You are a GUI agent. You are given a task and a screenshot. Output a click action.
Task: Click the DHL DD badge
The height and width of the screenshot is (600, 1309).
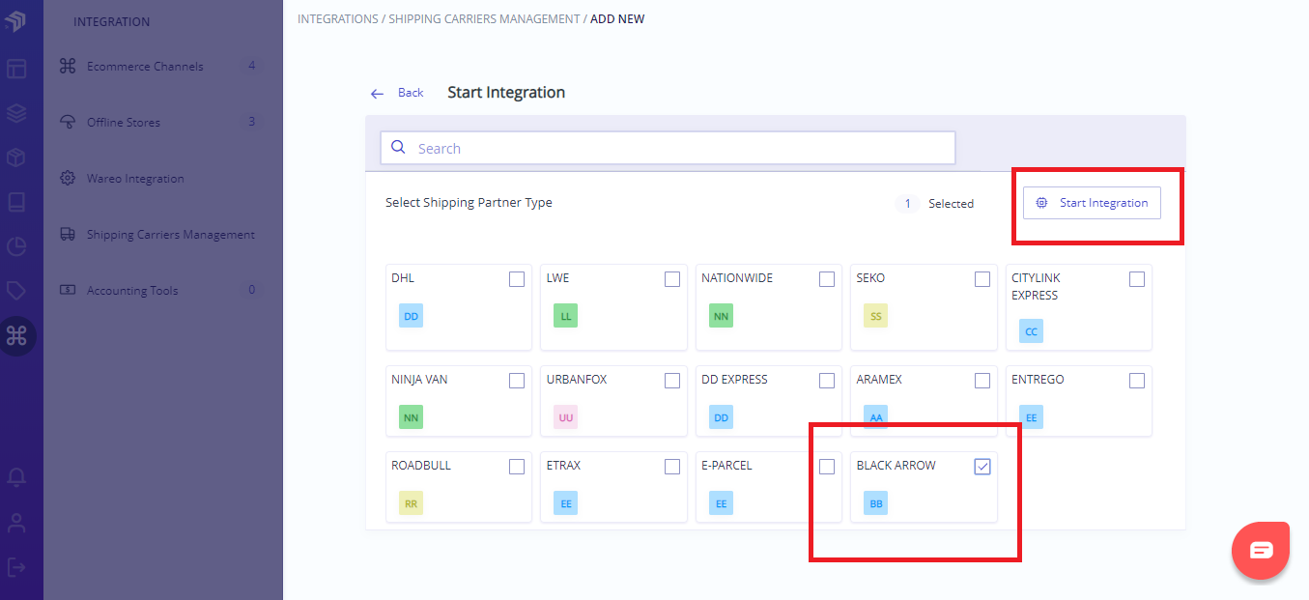click(x=411, y=316)
